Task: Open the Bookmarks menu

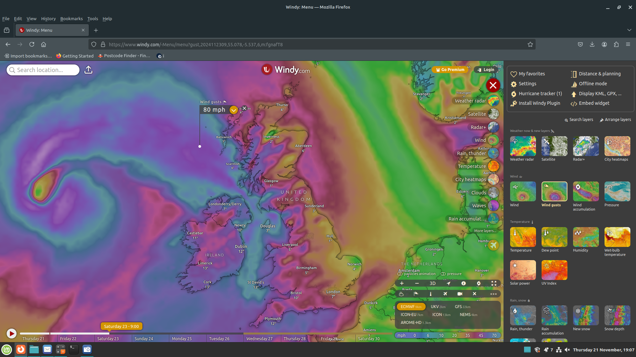Action: [x=72, y=19]
